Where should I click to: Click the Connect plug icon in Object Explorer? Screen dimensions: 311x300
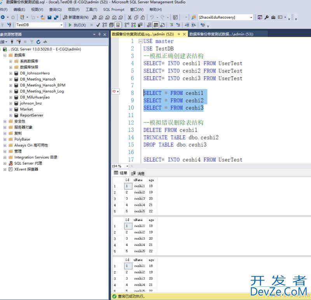pos(12,42)
